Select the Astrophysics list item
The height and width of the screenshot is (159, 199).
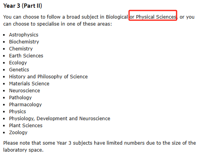click(24, 35)
